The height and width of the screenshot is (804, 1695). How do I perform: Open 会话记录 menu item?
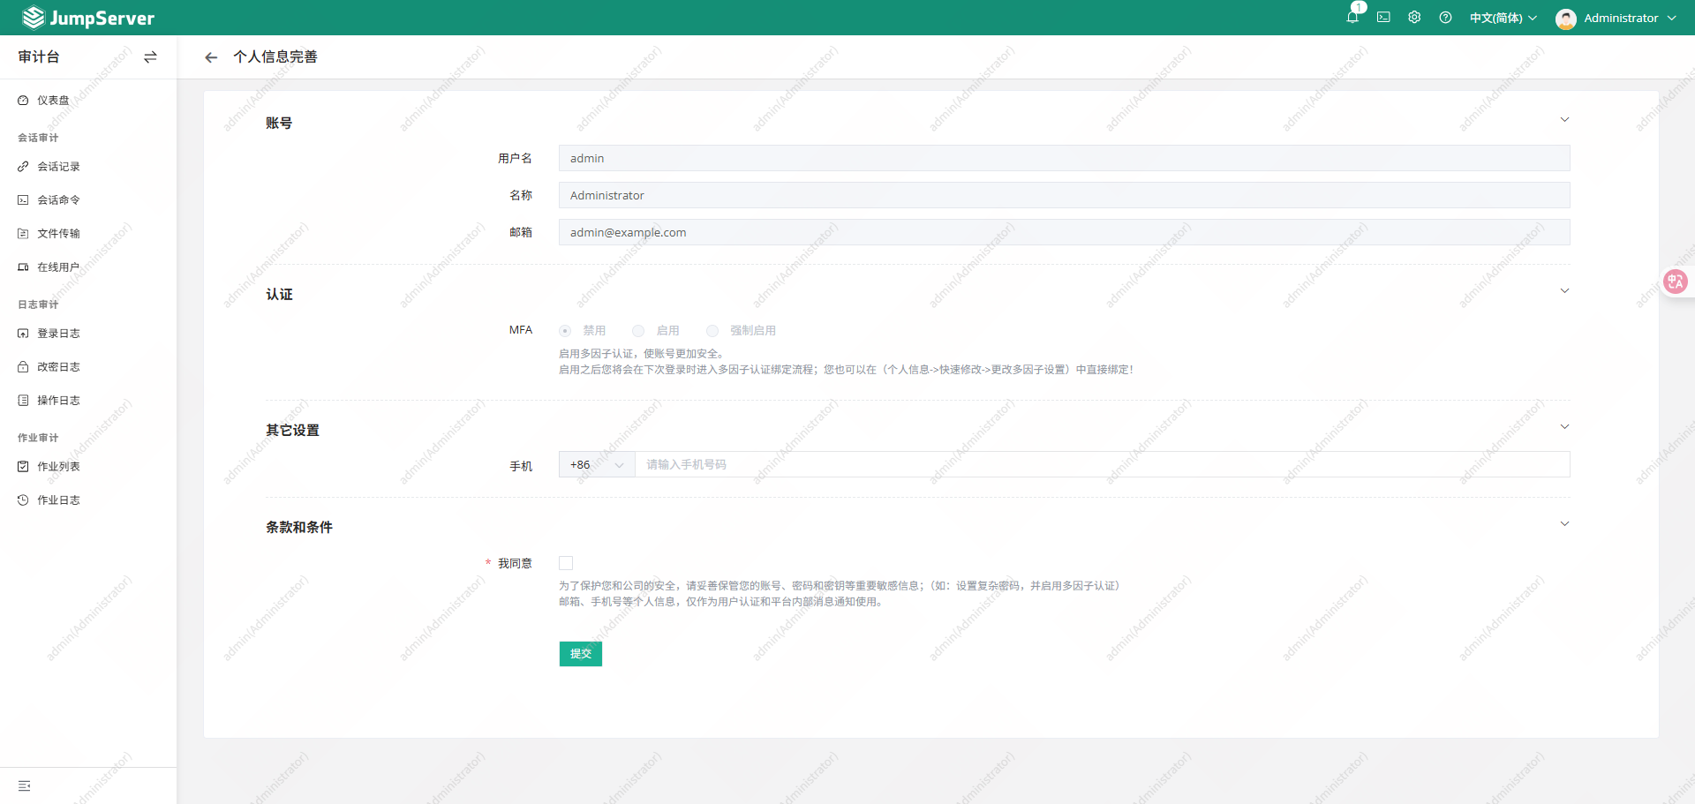coord(88,167)
